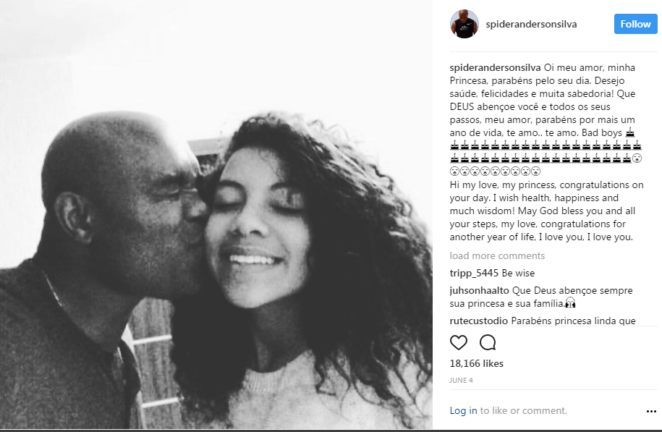
Task: Visit commenter tripp_5445's profile
Action: tap(474, 274)
